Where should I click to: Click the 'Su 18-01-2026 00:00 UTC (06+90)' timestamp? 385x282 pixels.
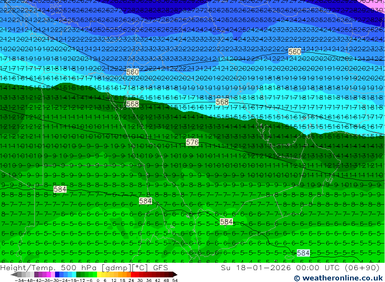click(x=300, y=268)
